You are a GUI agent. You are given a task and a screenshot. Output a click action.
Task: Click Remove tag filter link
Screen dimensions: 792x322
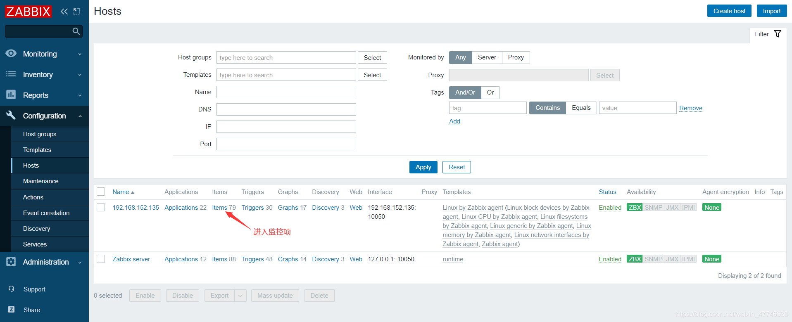pyautogui.click(x=691, y=108)
